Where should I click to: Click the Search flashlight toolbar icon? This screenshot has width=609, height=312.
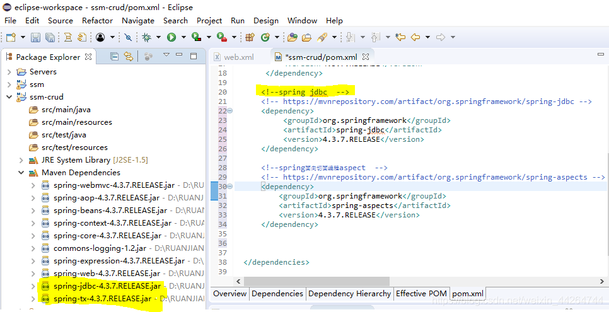point(322,37)
